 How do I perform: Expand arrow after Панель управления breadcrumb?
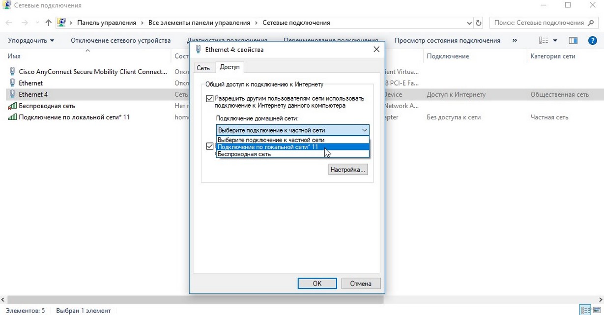point(142,23)
